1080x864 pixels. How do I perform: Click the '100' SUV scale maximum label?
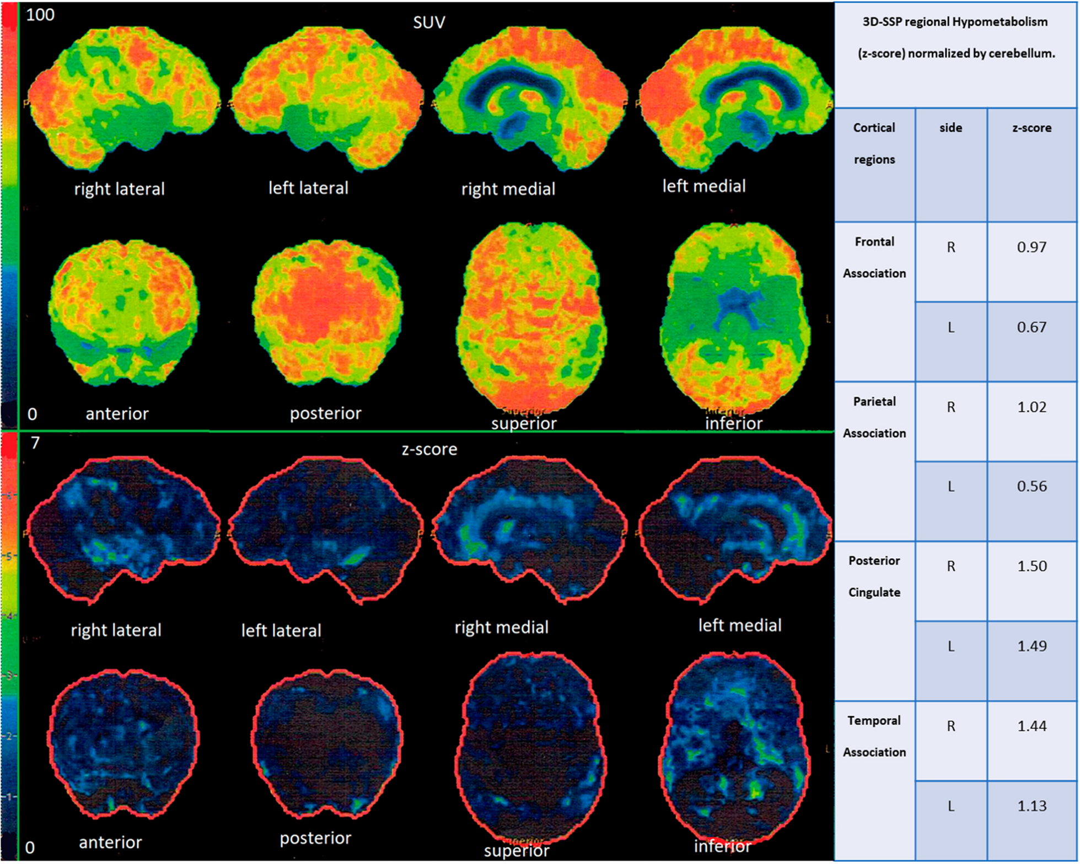pyautogui.click(x=40, y=15)
